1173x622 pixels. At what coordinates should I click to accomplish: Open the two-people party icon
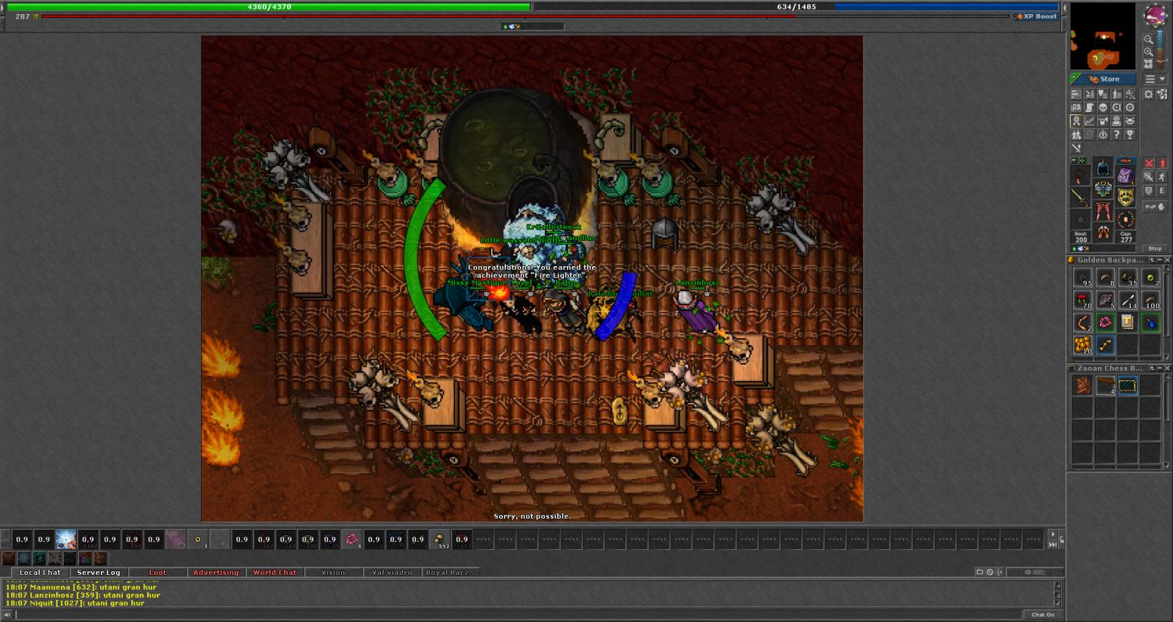(1076, 135)
